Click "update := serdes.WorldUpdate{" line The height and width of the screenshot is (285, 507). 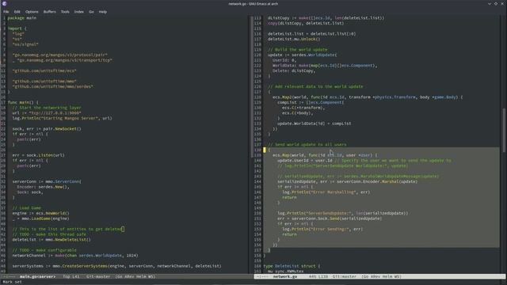tap(302, 55)
